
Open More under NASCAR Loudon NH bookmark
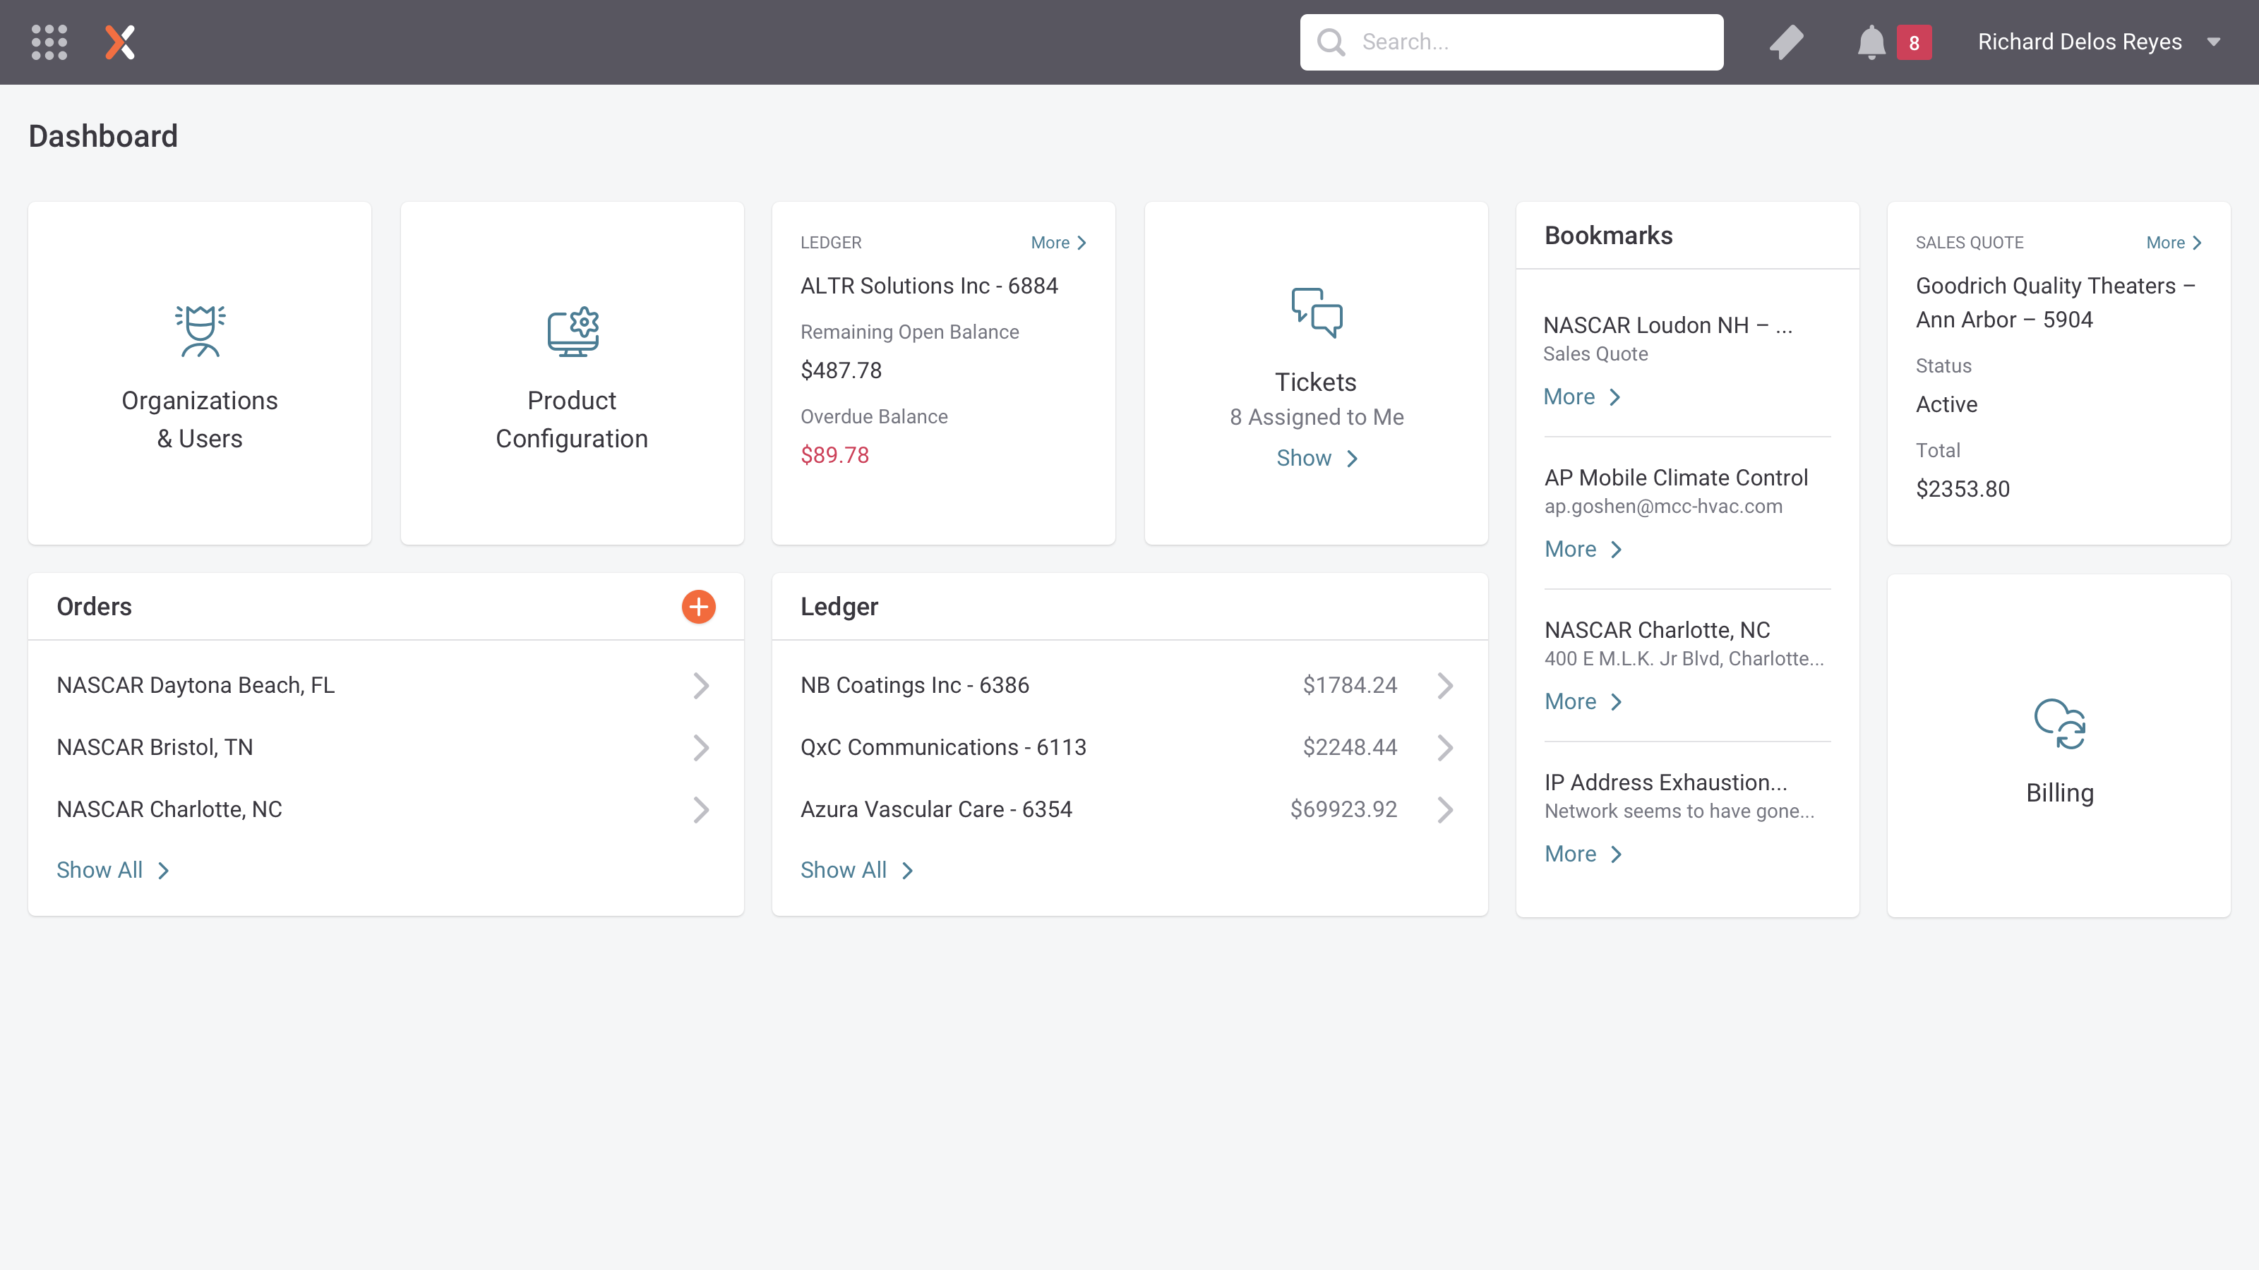point(1581,397)
